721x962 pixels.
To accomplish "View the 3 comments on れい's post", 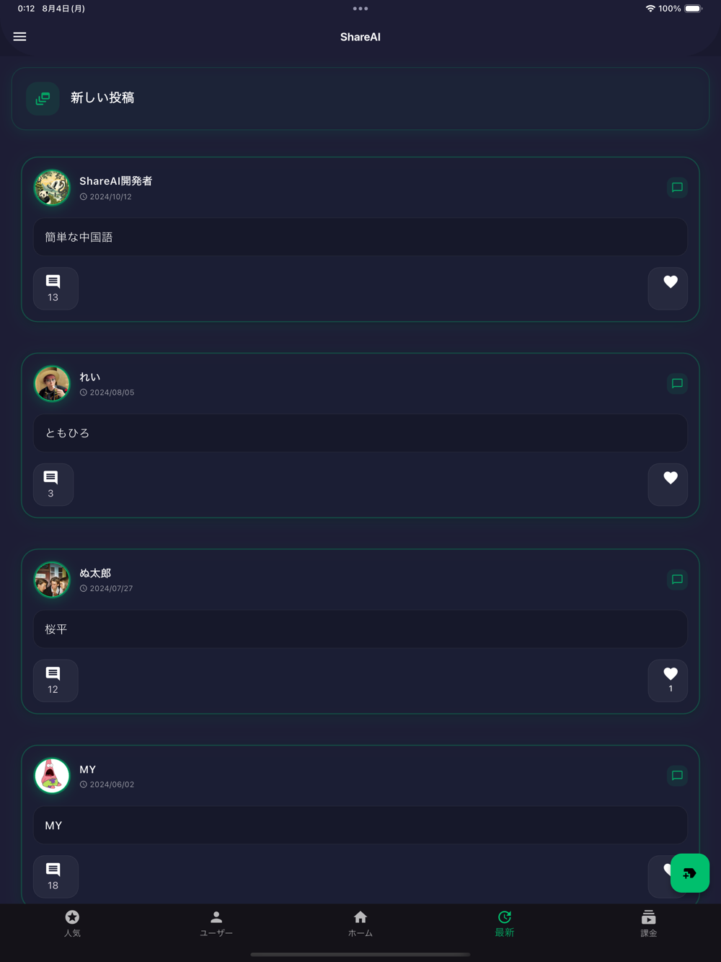I will coord(53,484).
